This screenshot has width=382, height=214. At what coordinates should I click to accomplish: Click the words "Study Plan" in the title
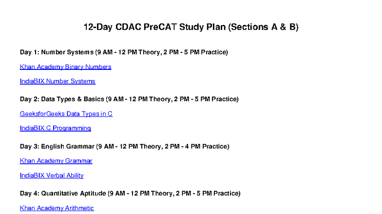pos(202,28)
